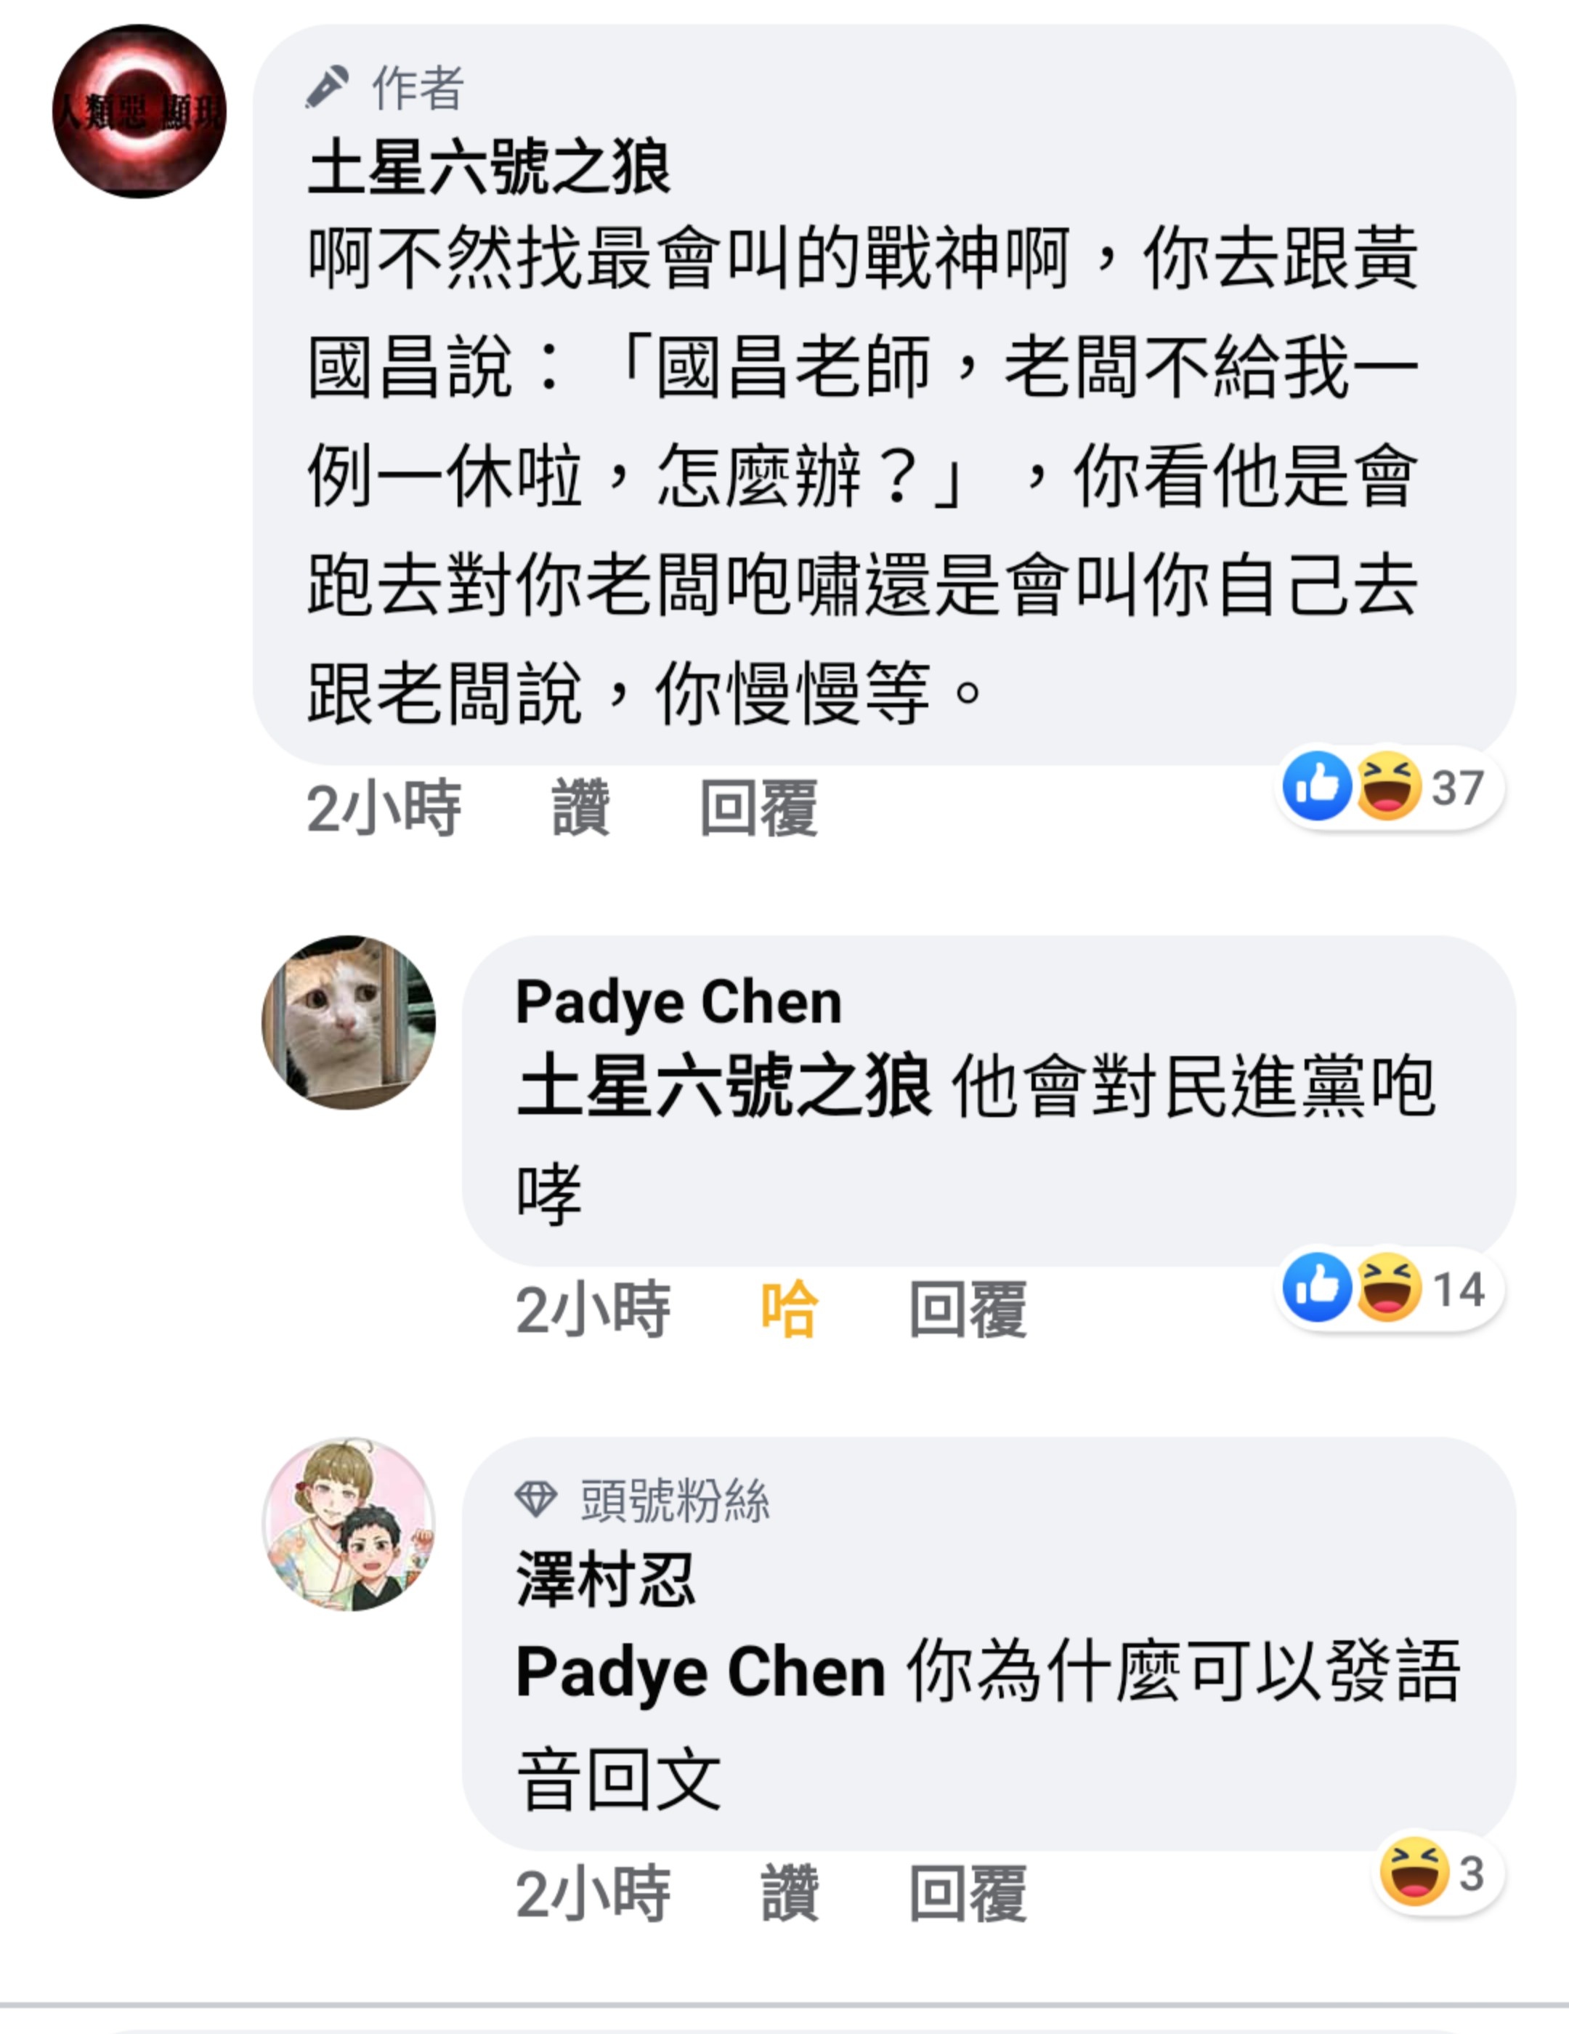
Task: Tap the 頭號粉絲 diamond badge icon
Action: pos(536,1501)
